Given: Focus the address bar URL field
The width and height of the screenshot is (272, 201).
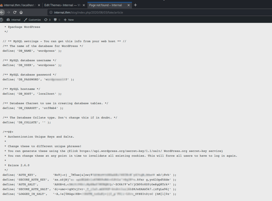Looking at the screenshot, I should click(x=160, y=12).
